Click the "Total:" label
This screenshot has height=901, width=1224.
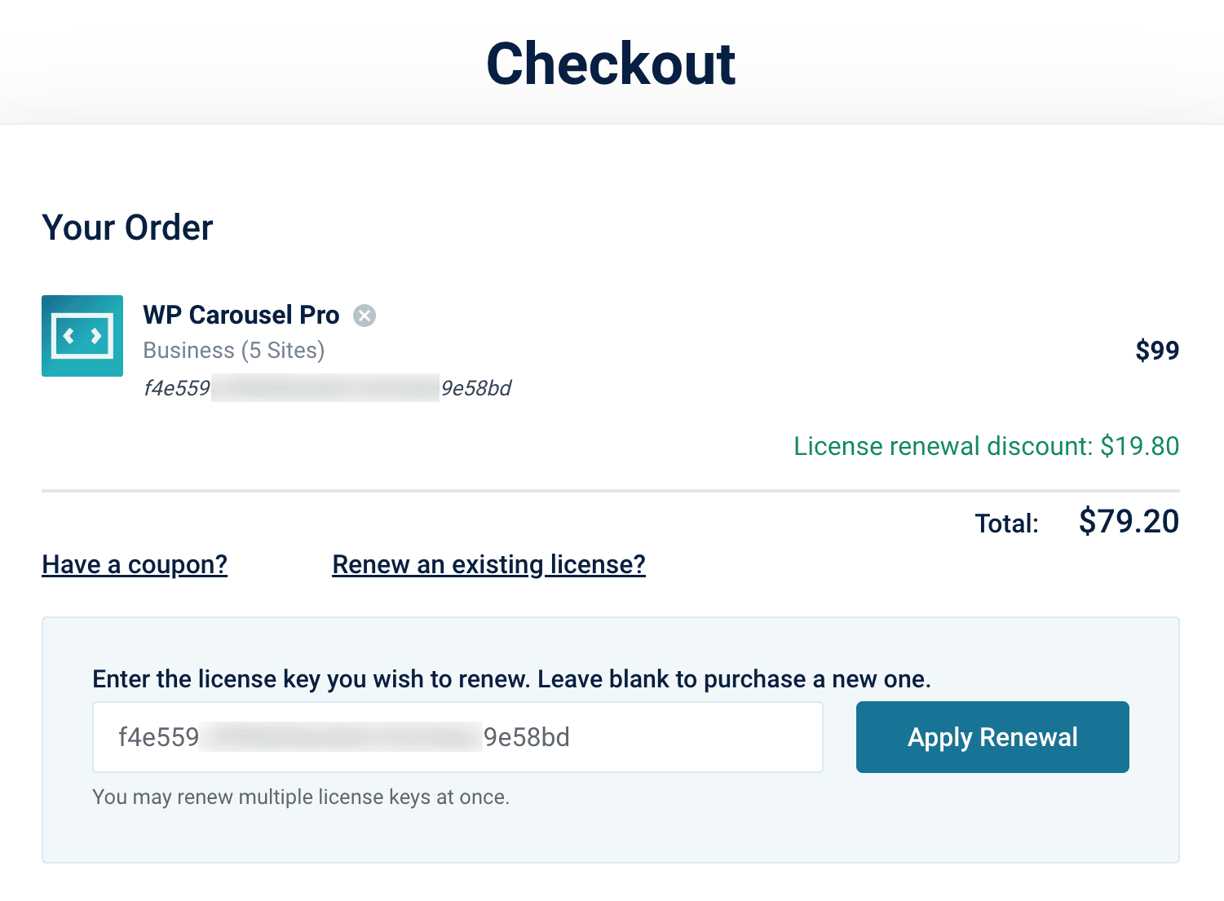click(1006, 523)
